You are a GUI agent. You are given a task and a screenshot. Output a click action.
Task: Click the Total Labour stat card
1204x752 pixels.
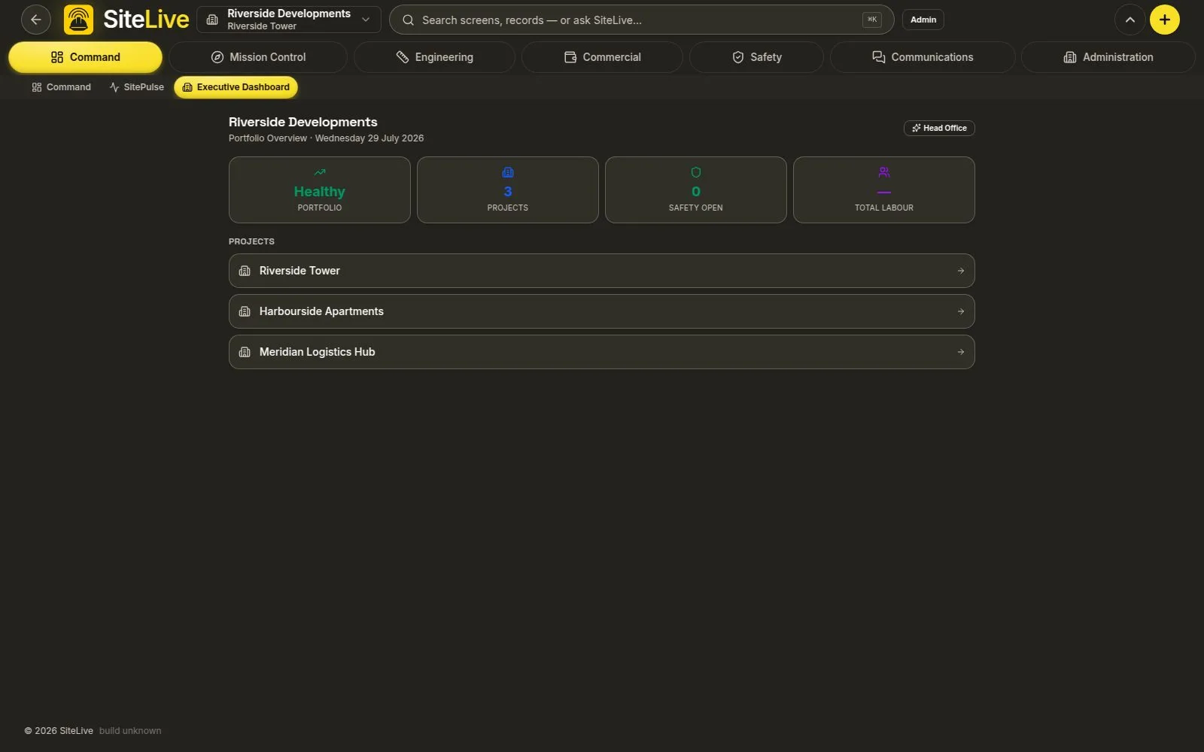884,190
